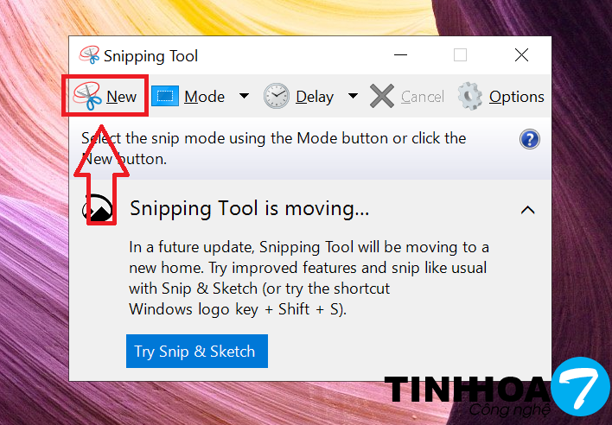Select the "New" label in the toolbar
This screenshot has width=612, height=425.
pos(122,97)
